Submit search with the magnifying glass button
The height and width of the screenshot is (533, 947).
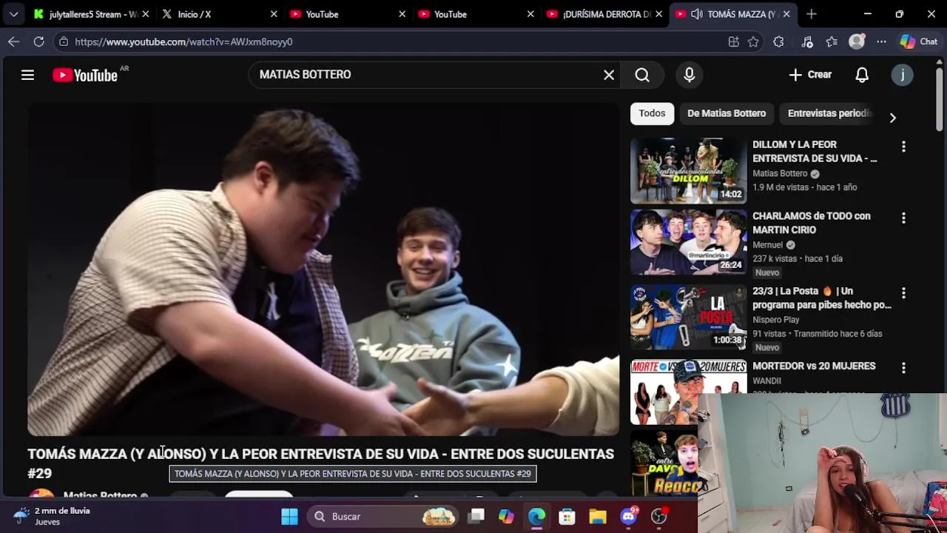[x=642, y=75]
